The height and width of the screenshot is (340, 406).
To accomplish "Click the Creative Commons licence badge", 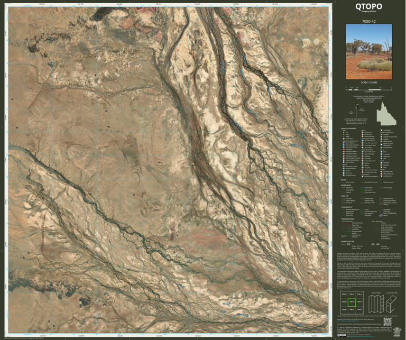I will click(342, 335).
